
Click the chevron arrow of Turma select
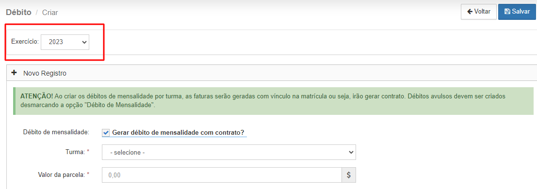pos(350,152)
